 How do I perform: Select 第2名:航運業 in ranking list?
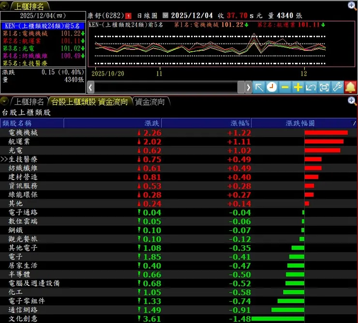tap(44, 41)
